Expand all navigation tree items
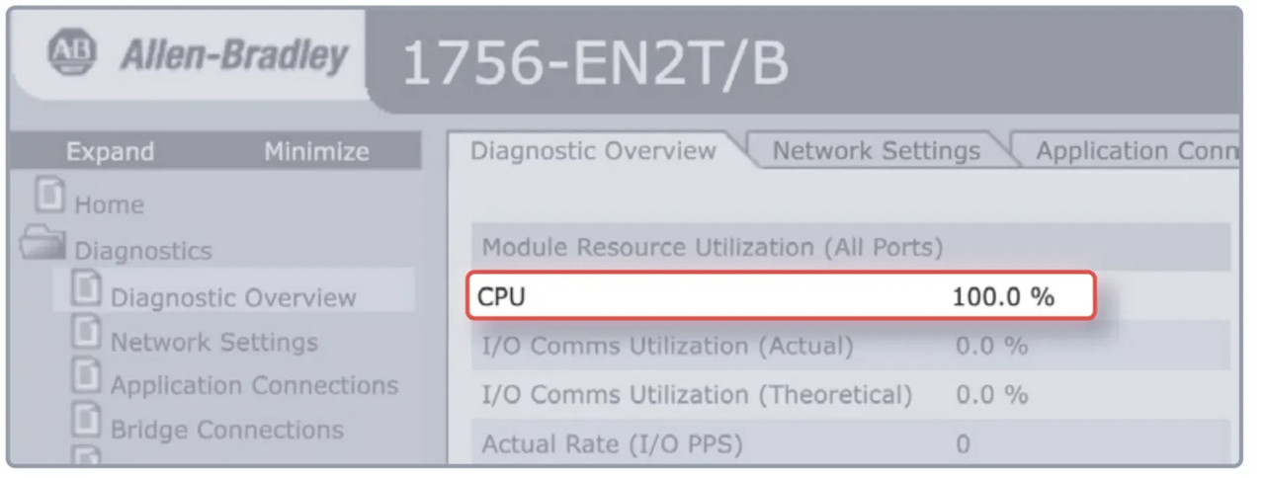The image size is (1265, 478). (110, 152)
